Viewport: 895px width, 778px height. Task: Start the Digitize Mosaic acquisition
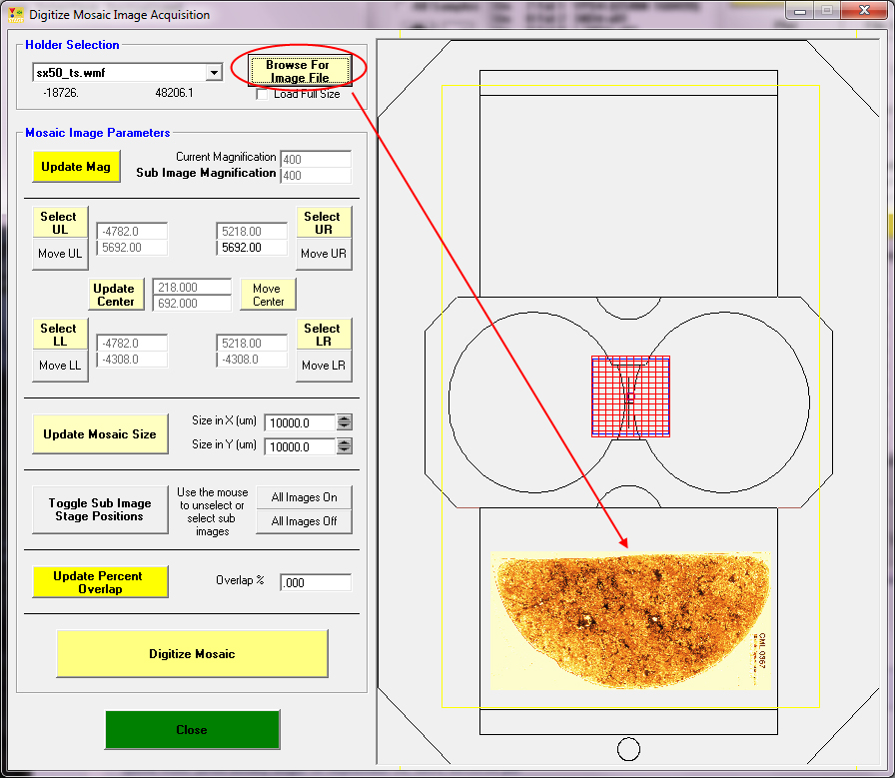click(192, 653)
